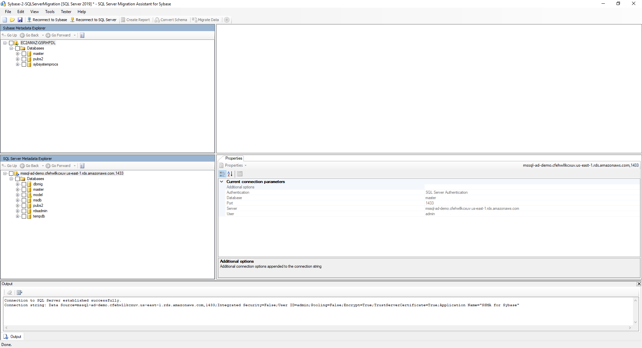Screen dimensions: 642x348
Task: Click Go Up in Sybase Metadata Explorer
Action: click(9, 35)
